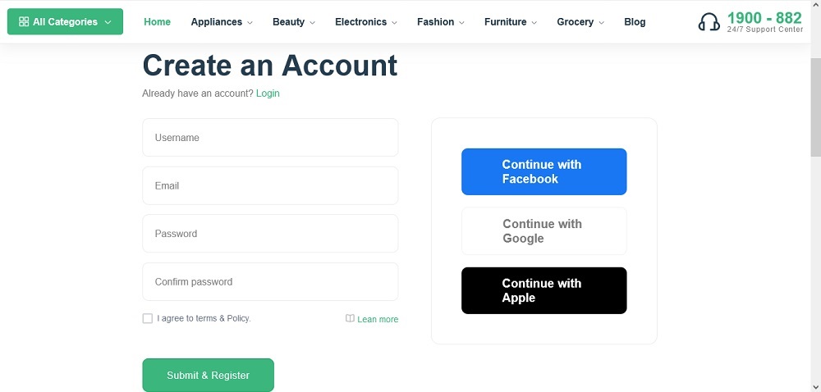Open the Blog page from the navbar
This screenshot has height=392, width=821.
(635, 22)
